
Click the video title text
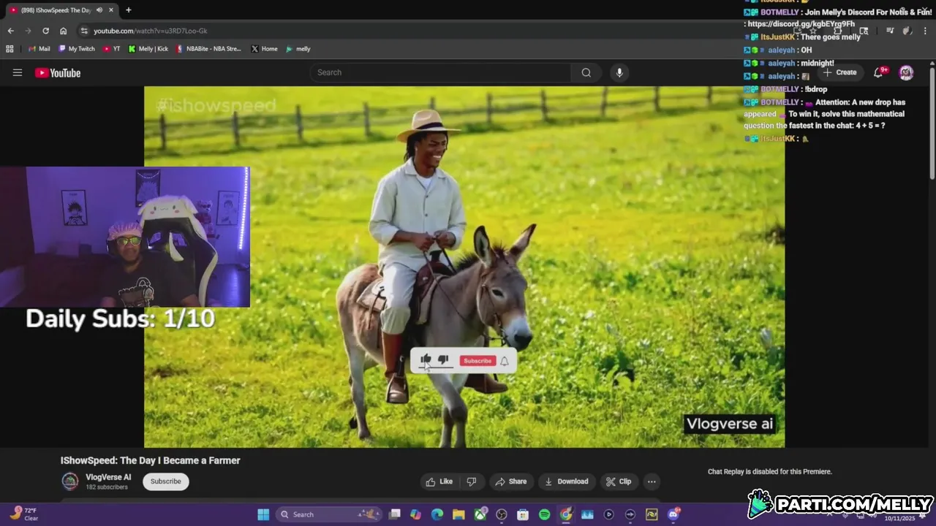click(150, 460)
